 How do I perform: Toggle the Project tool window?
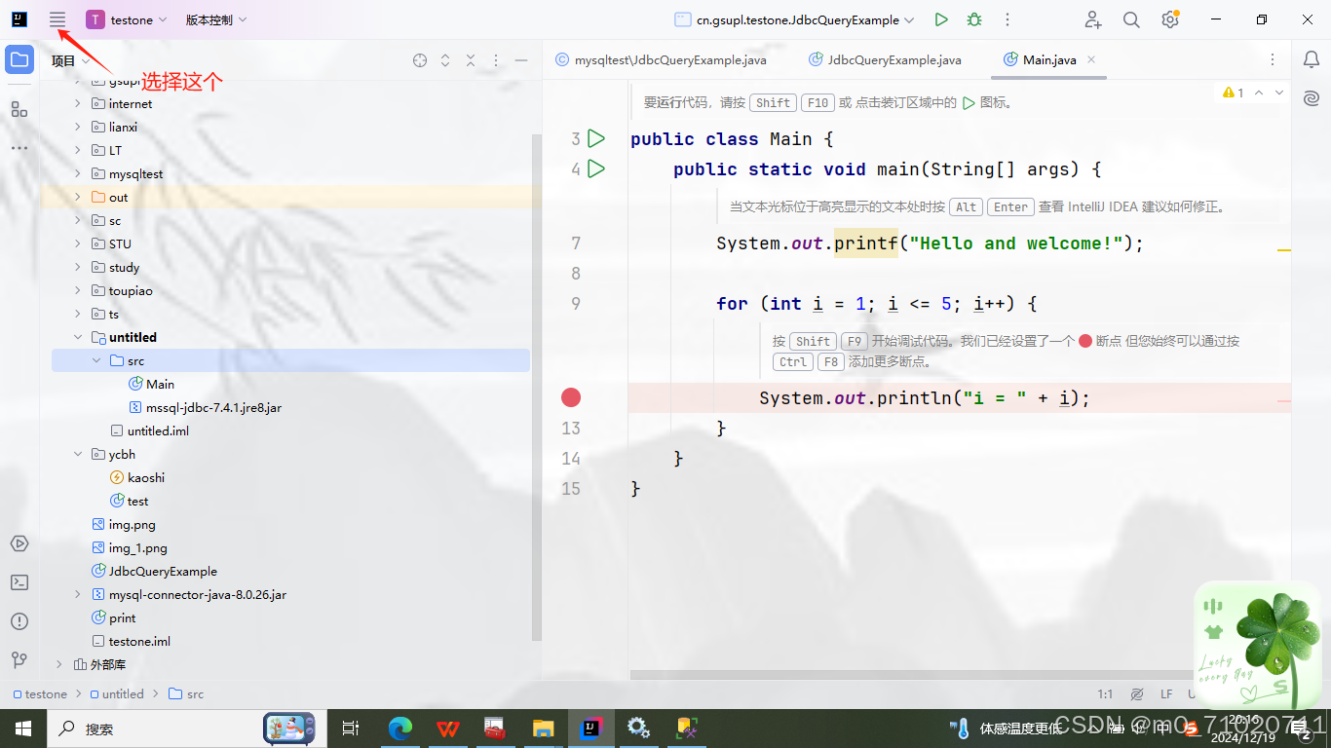pos(19,60)
